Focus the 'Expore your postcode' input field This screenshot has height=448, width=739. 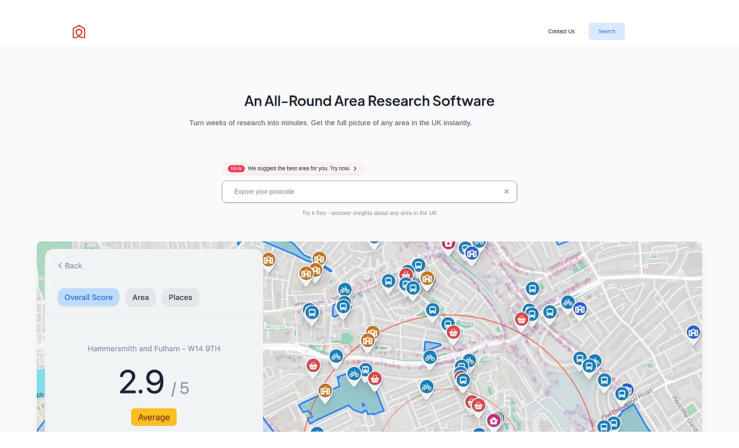tap(369, 192)
